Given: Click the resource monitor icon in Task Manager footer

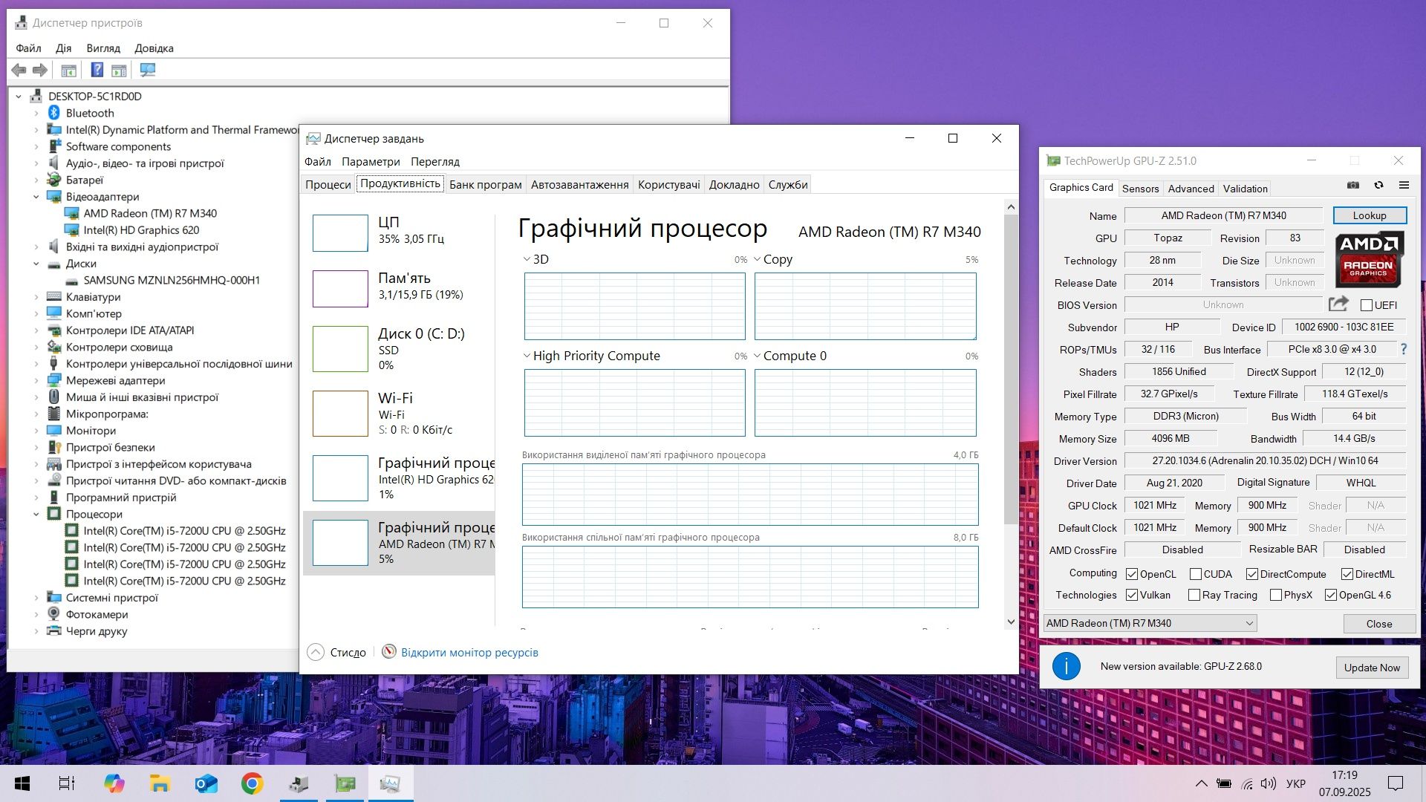Looking at the screenshot, I should 389,652.
